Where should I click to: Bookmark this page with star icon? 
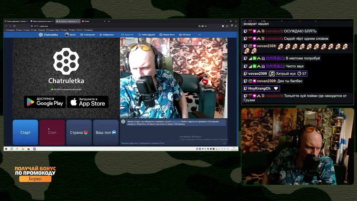coord(206,26)
